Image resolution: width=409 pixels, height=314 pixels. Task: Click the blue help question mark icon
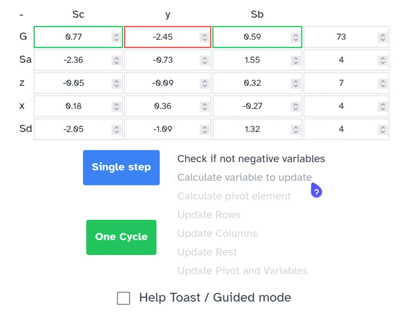316,192
